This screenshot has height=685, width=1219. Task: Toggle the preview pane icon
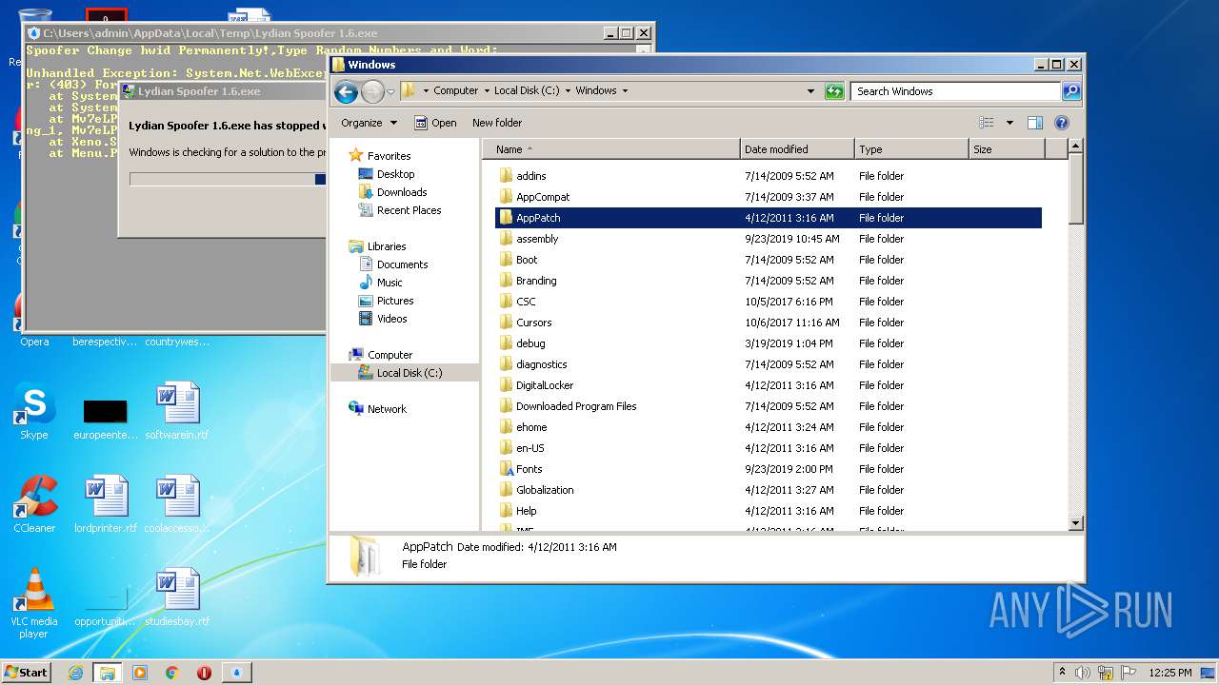tap(1035, 123)
